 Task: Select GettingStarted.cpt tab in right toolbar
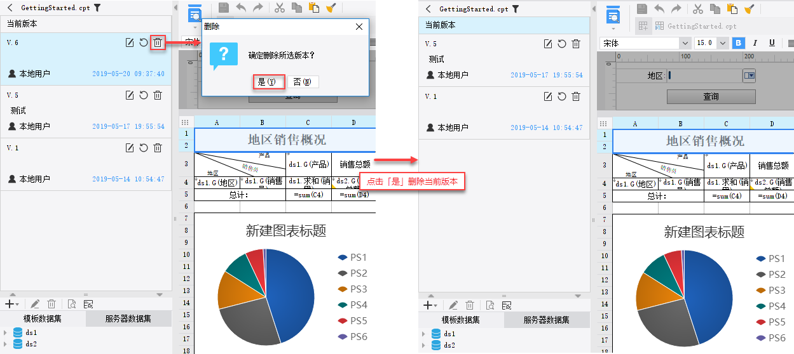point(695,26)
